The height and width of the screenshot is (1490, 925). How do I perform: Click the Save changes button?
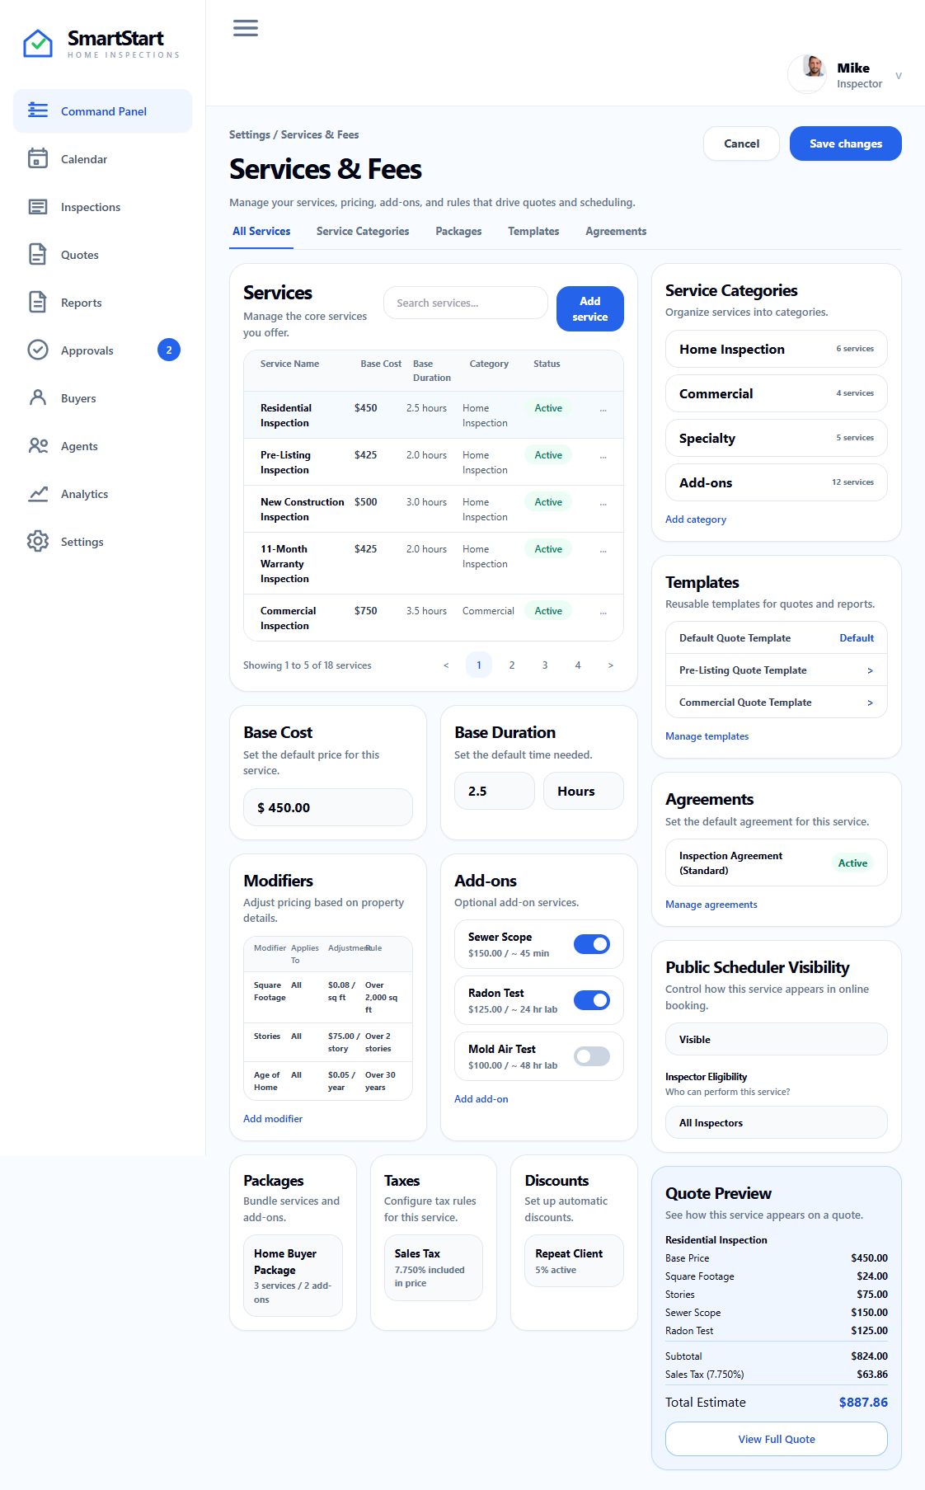pyautogui.click(x=846, y=143)
